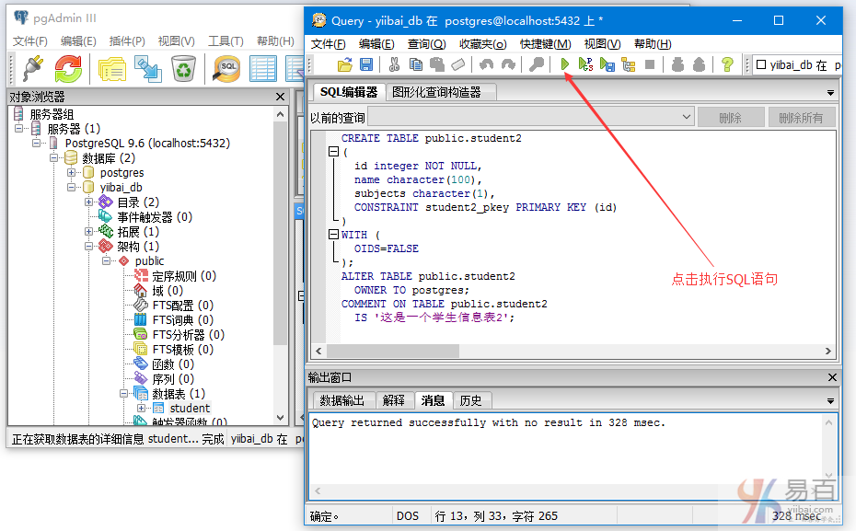
Task: Open the 查询(Q) menu
Action: (423, 43)
